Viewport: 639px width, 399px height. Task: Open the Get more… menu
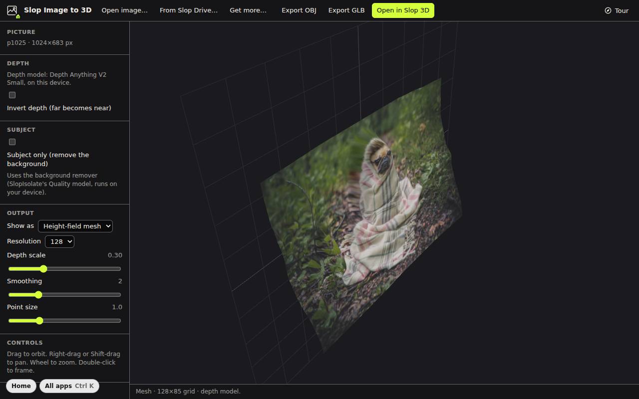tap(248, 10)
